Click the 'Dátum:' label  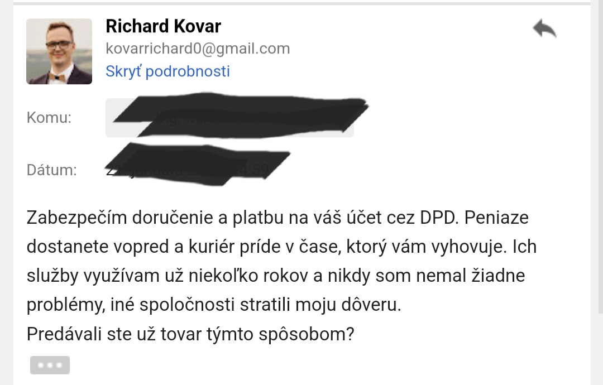point(52,170)
